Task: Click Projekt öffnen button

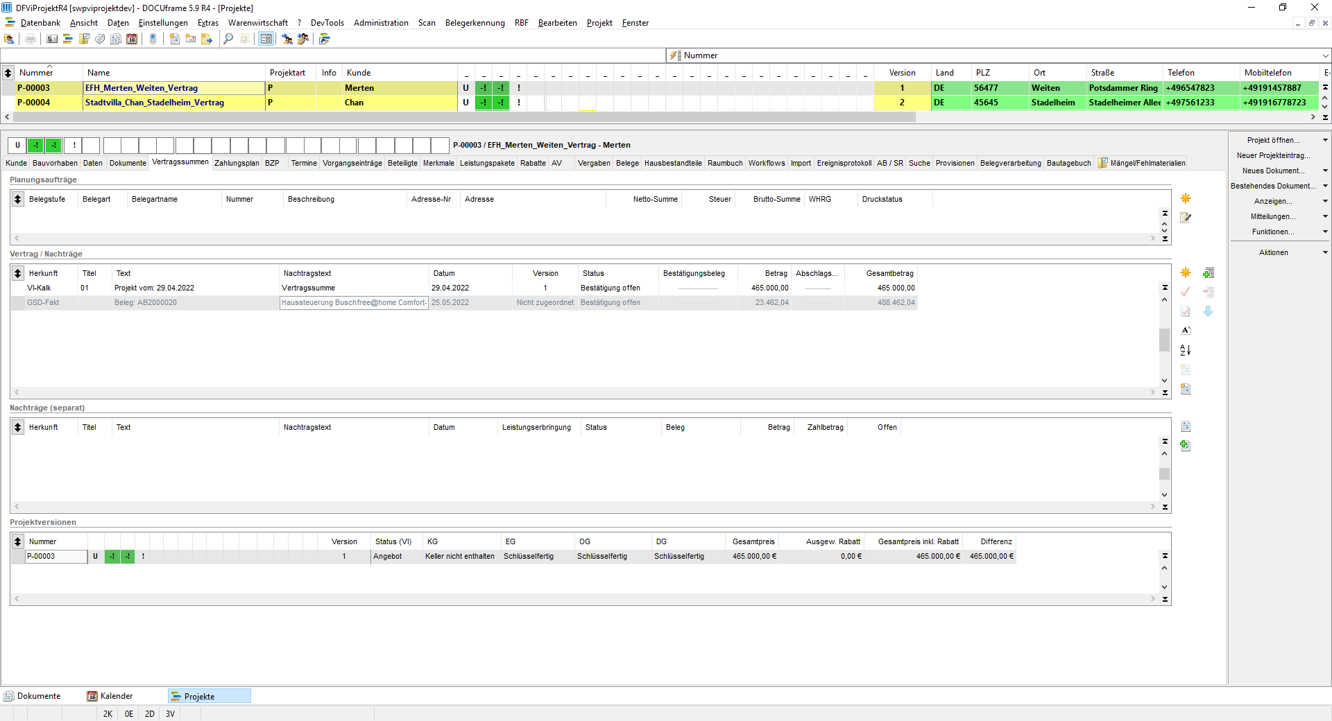Action: [x=1274, y=141]
